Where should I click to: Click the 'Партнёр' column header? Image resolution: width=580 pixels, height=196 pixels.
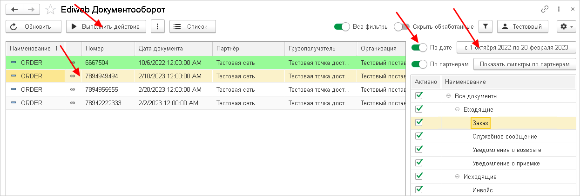(228, 48)
